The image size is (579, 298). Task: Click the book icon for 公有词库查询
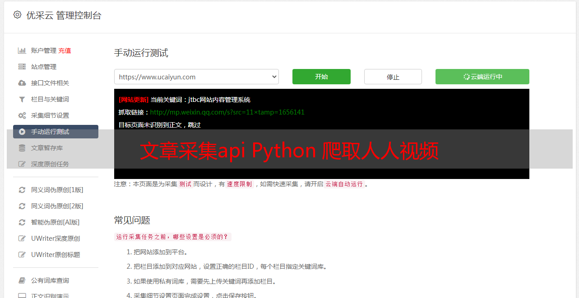(x=22, y=280)
